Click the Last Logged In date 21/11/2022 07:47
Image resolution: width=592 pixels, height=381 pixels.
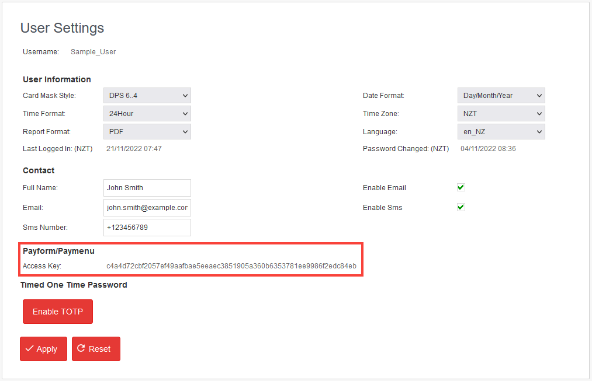point(134,148)
